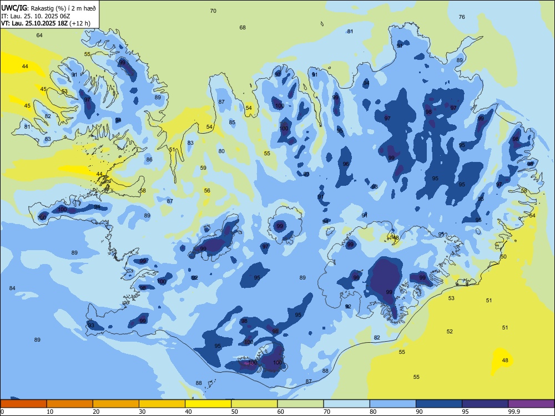The height and width of the screenshot is (416, 555).
Task: Click the 80 humidity value on the map
Action: point(221,151)
